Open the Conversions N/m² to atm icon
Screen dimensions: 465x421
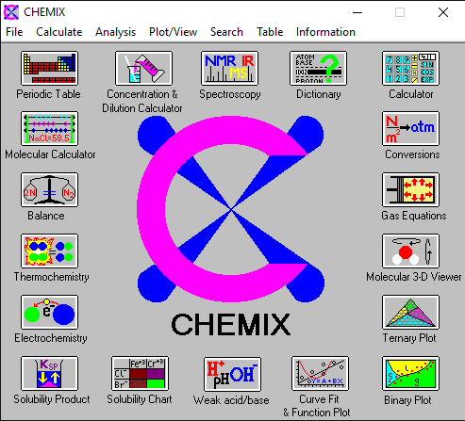coord(410,128)
